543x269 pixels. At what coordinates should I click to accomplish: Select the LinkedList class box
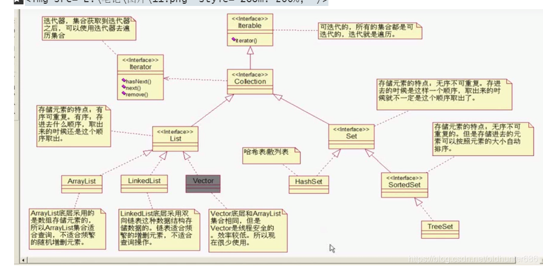(x=144, y=183)
